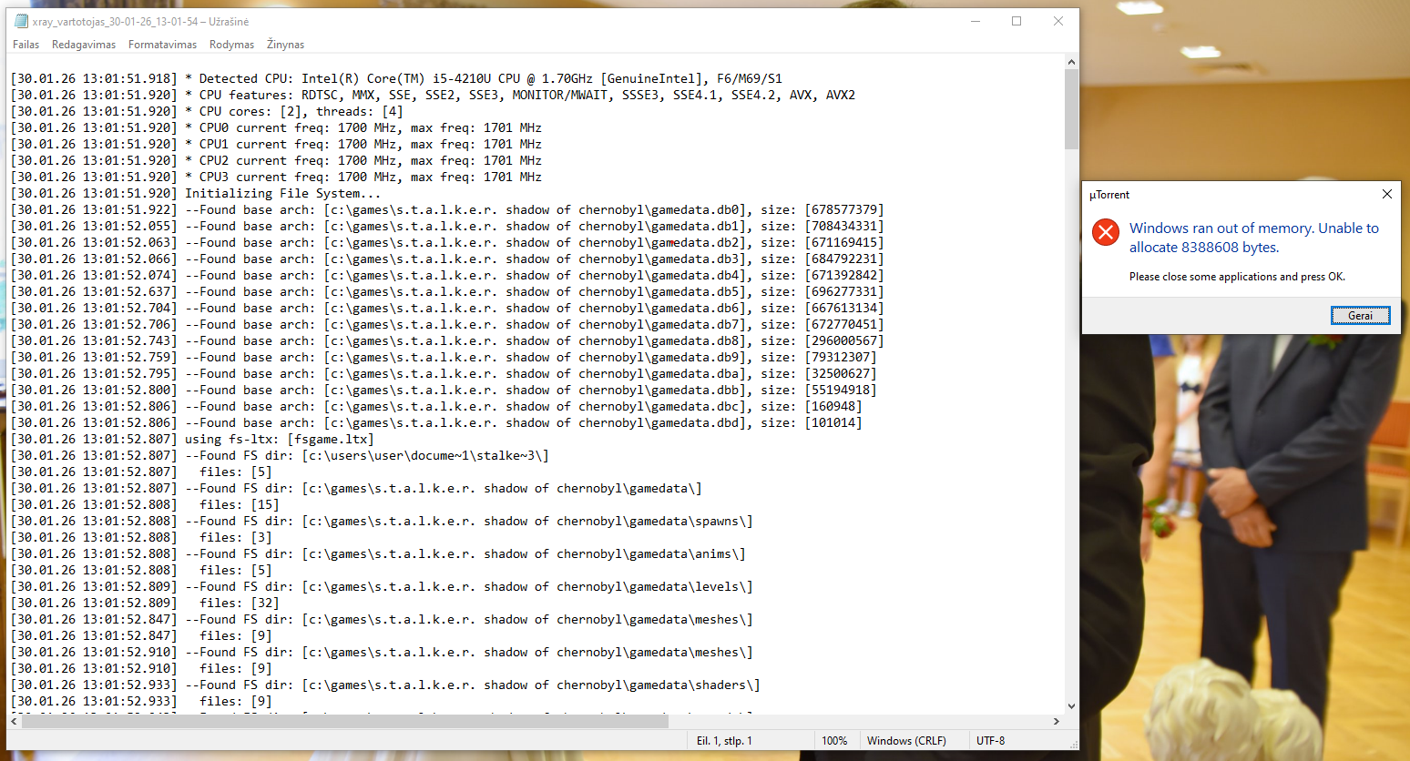
Task: Click the UTF-8 encoding status bar field
Action: pos(990,741)
